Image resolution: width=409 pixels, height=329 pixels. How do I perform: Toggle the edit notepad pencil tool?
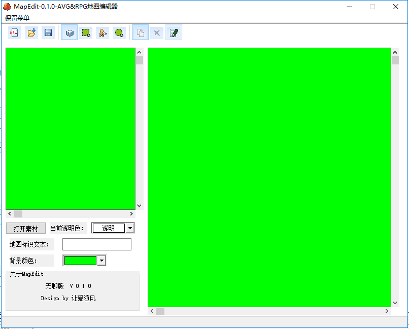(174, 33)
